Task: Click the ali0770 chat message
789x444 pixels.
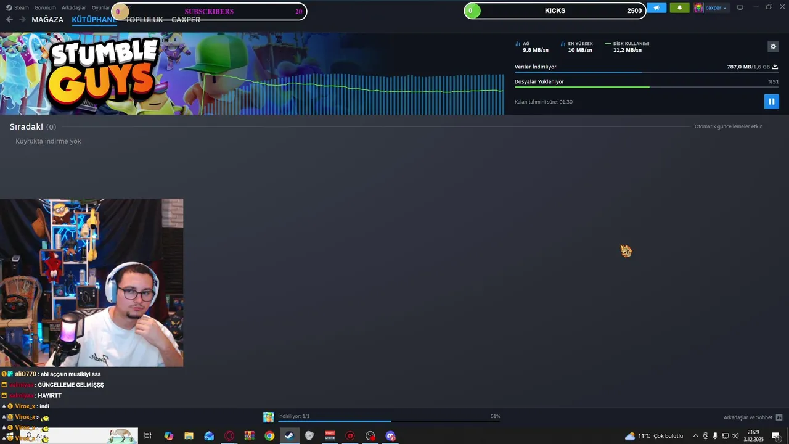Action: 51,374
